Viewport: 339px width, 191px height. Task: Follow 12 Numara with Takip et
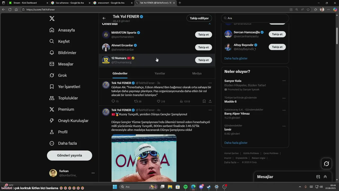click(x=203, y=60)
